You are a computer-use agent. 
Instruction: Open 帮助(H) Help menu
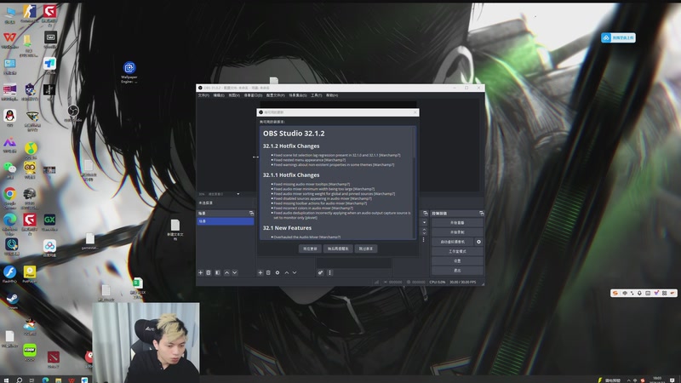click(x=332, y=95)
